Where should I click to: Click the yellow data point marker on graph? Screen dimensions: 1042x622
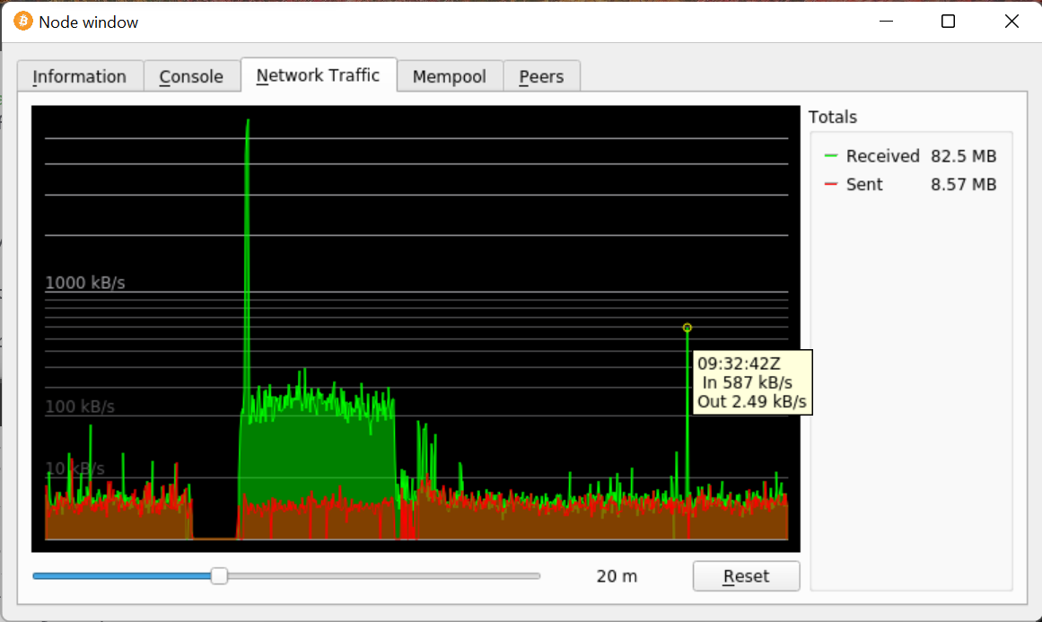click(687, 328)
